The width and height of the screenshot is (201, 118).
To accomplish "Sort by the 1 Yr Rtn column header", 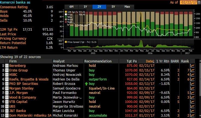I will [163, 61].
